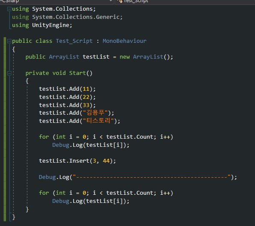Click the final closing brace of class
The image size is (255, 226).
14,217
